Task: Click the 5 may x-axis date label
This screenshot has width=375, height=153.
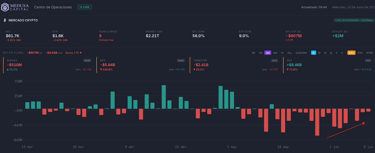Action: pyautogui.click(x=232, y=147)
